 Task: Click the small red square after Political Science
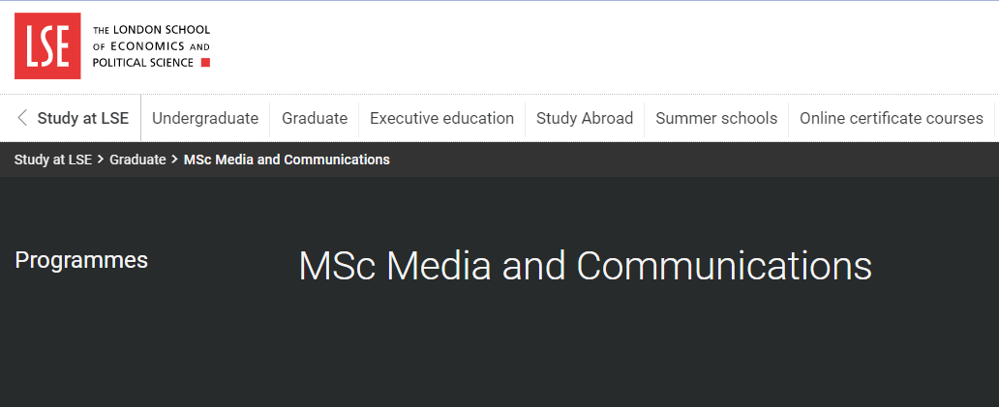[x=204, y=63]
